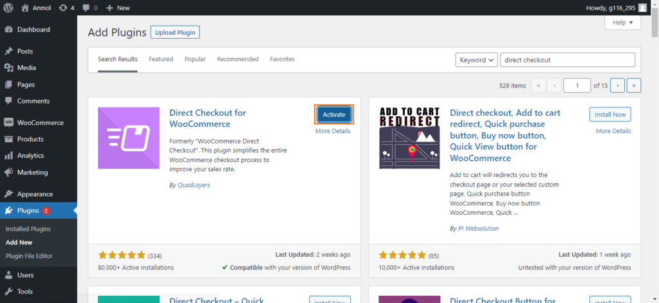This screenshot has width=659, height=303.
Task: Switch to the Search Results tab
Action: click(118, 59)
